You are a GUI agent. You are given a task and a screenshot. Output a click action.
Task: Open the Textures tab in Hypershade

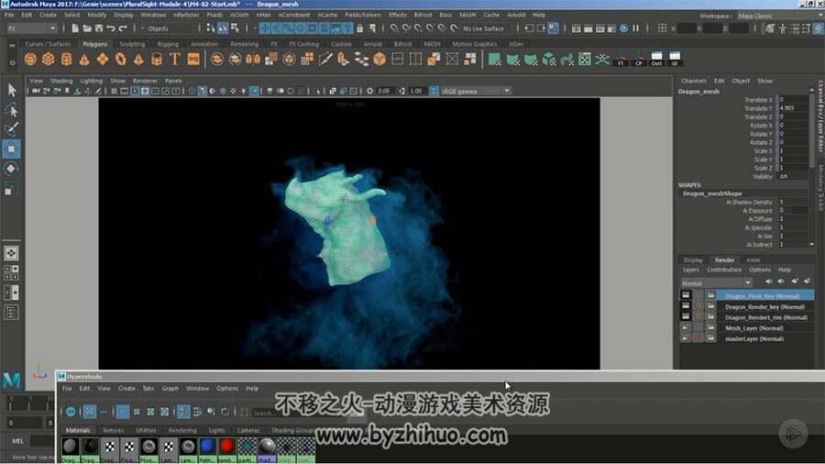(x=113, y=430)
